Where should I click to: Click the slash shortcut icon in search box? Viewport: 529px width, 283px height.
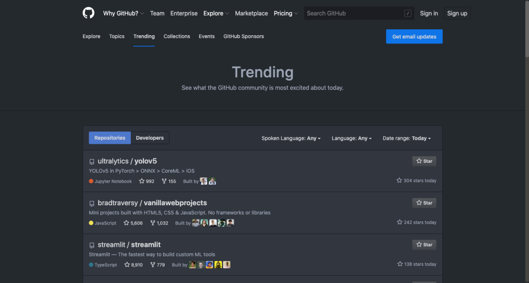click(x=408, y=14)
